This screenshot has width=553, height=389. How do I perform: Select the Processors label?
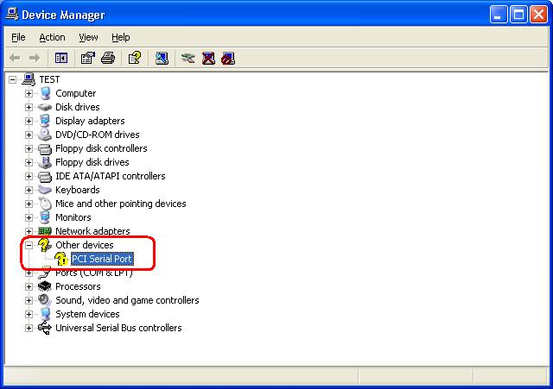[x=78, y=286]
